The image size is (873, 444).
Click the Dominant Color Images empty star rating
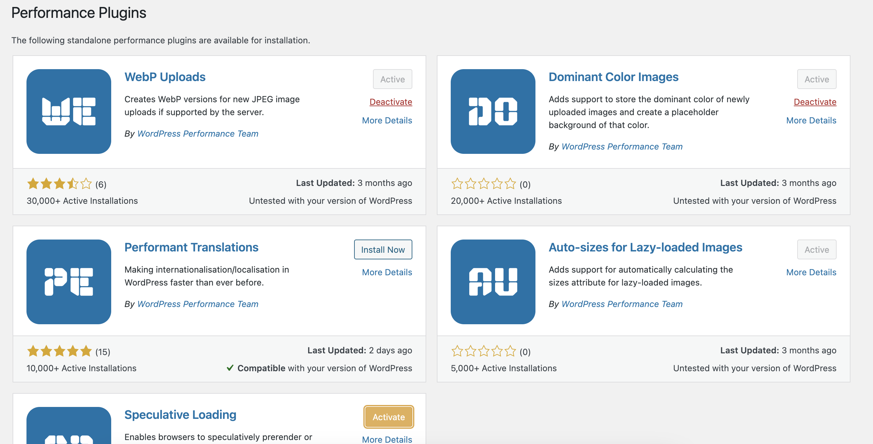pos(483,184)
